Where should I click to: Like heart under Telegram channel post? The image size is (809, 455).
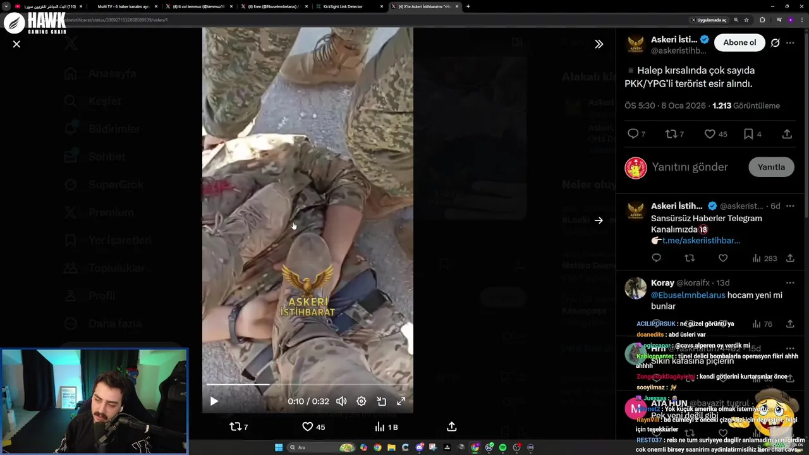coord(723,258)
